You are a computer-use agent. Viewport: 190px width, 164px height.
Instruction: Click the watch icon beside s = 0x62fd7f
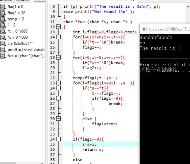click(3, 44)
